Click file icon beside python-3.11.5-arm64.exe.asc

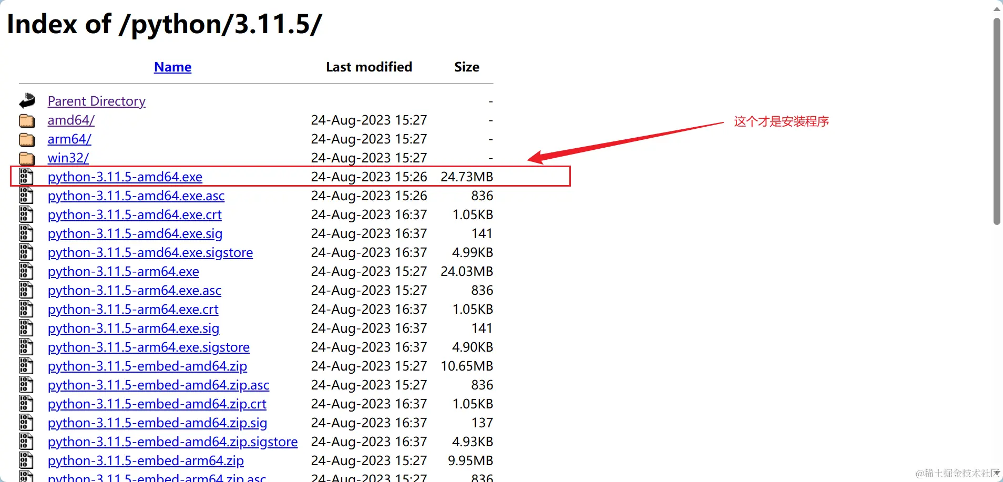26,290
